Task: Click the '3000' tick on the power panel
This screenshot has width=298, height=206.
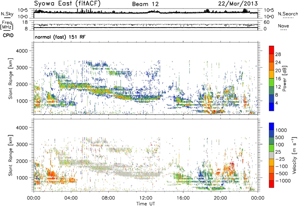Action: pos(22,68)
